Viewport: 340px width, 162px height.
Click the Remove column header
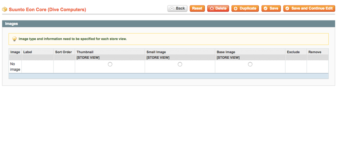[314, 52]
